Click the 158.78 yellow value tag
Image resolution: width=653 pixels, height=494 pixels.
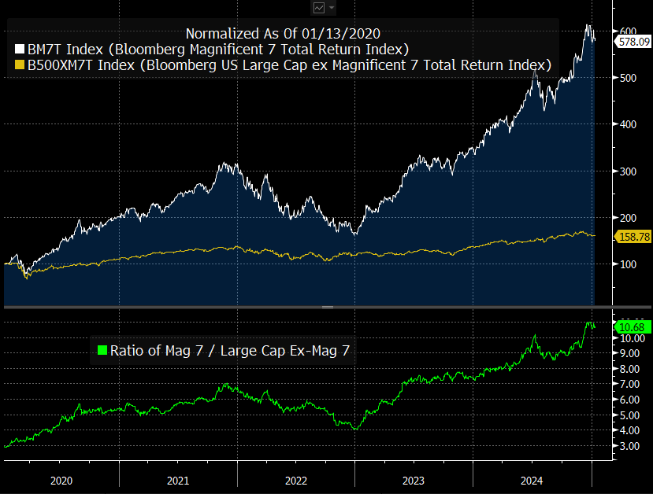click(633, 237)
